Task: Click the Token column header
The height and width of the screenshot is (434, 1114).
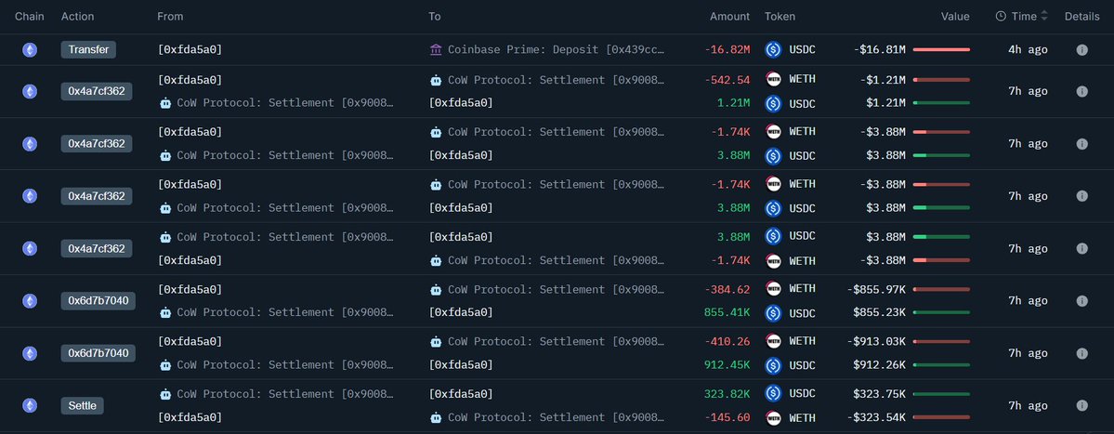Action: point(780,17)
